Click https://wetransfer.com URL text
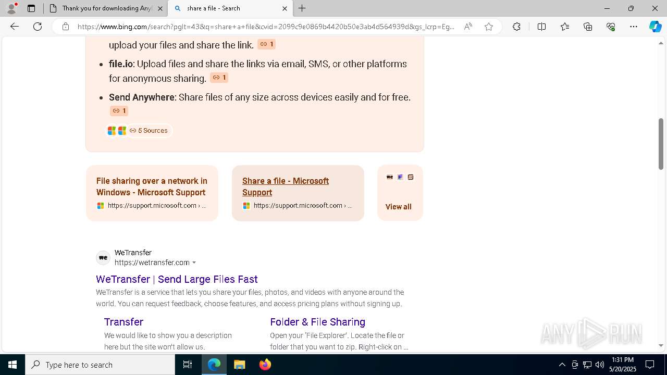 [152, 262]
